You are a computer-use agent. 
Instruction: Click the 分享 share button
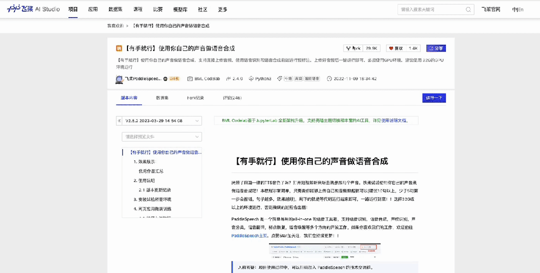click(x=436, y=48)
